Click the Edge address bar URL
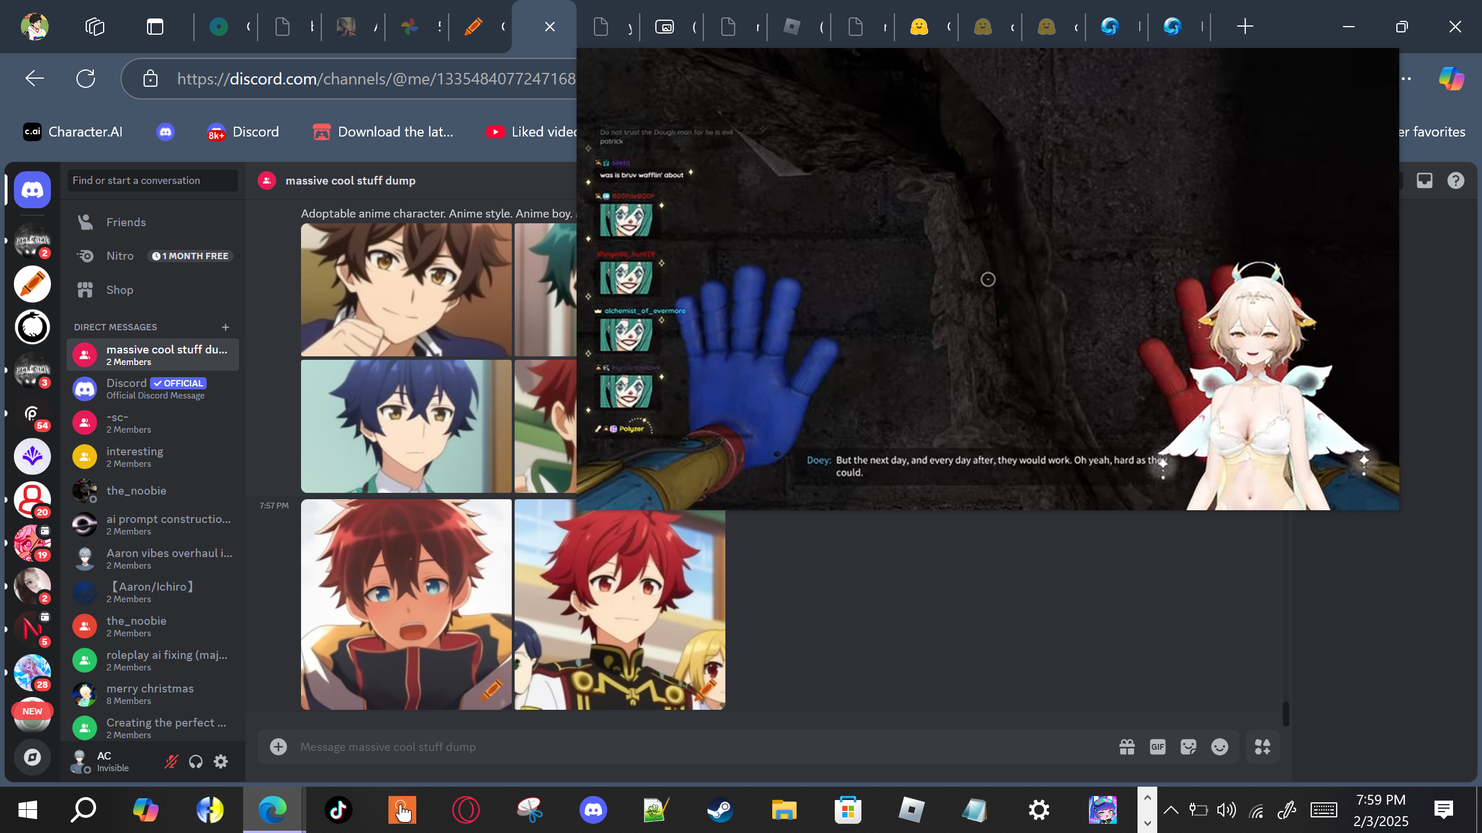Screen dimensions: 1482x833 coord(376,79)
